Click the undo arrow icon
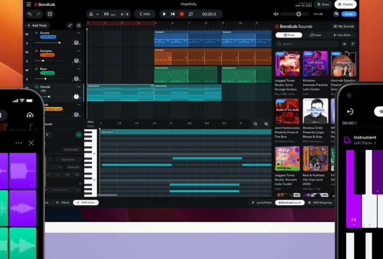Viewport: 383px width, 259px height. (x=30, y=14)
